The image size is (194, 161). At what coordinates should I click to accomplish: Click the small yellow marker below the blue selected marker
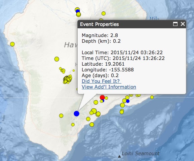(x=73, y=125)
